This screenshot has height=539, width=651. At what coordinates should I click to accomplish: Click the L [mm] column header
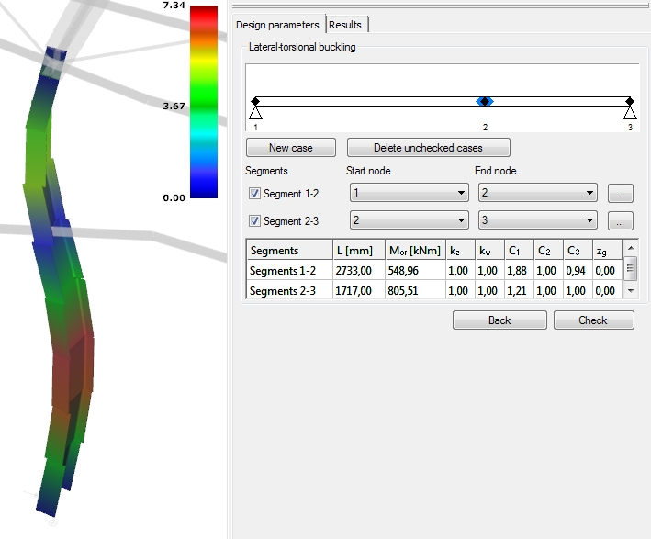359,251
